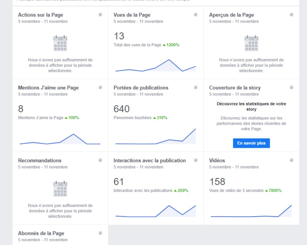307x245 pixels.
Task: Click info icon on Aperçus de la Page card
Action: click(291, 15)
